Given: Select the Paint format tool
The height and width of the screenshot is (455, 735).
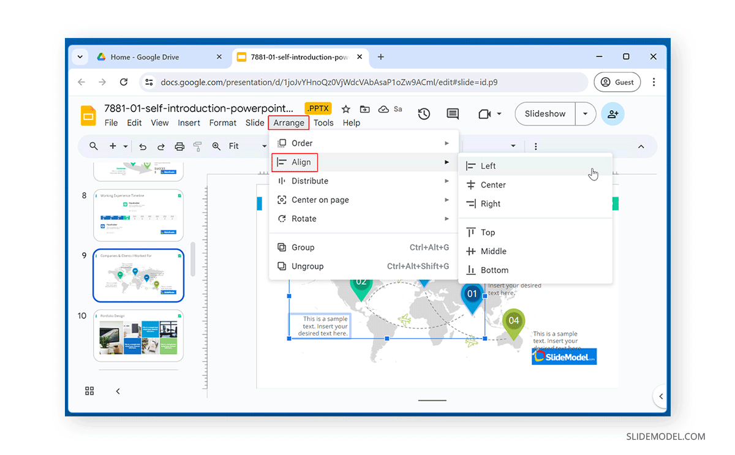Looking at the screenshot, I should pyautogui.click(x=197, y=146).
